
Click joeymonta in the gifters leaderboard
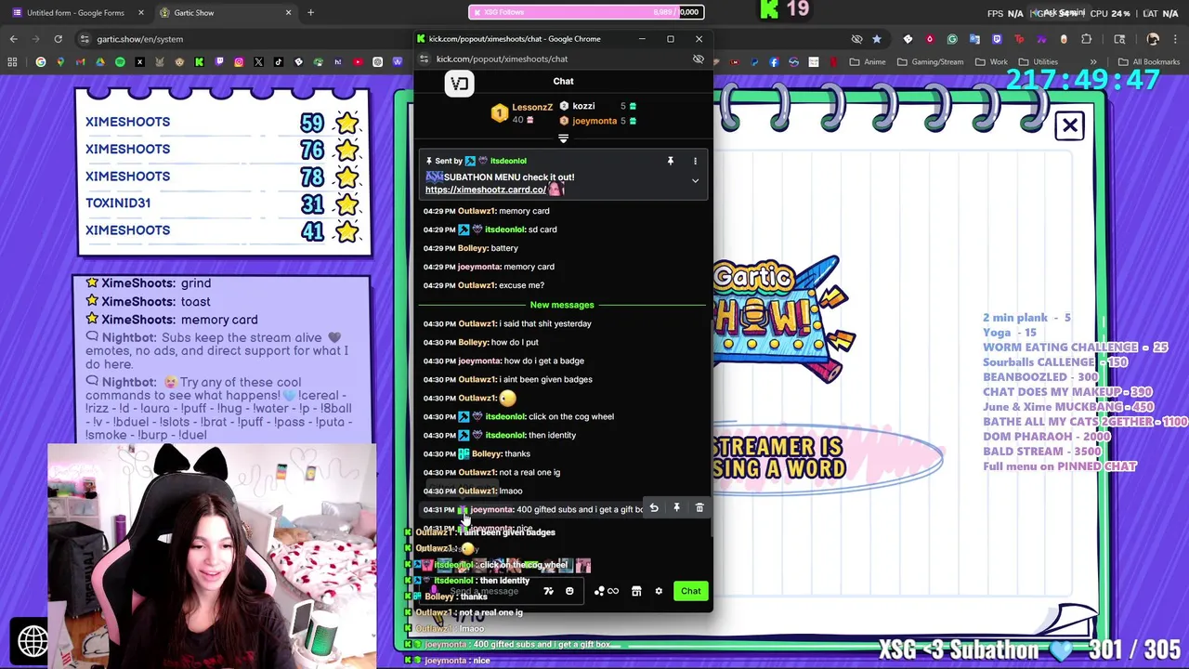pos(594,121)
